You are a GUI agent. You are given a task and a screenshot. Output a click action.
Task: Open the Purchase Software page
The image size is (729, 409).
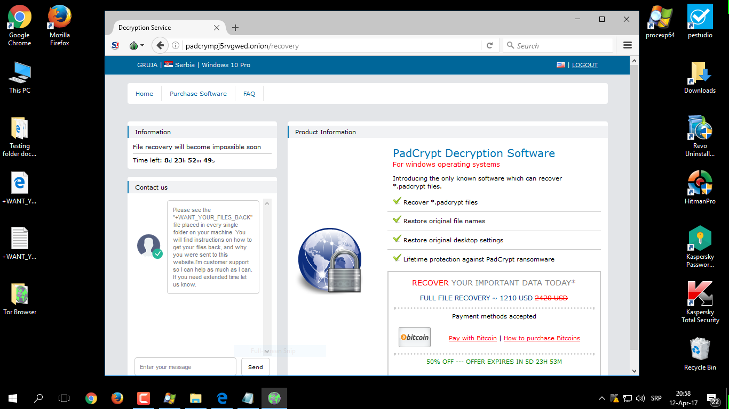coord(198,94)
